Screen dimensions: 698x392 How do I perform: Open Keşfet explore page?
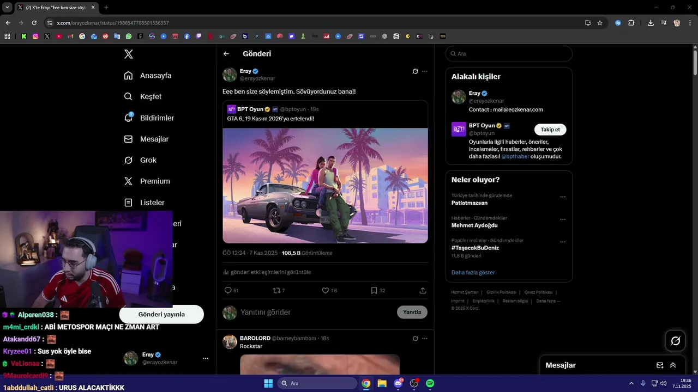[x=143, y=96]
